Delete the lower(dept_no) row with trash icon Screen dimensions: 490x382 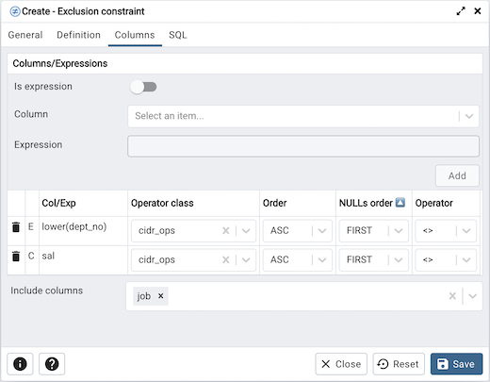tap(16, 226)
